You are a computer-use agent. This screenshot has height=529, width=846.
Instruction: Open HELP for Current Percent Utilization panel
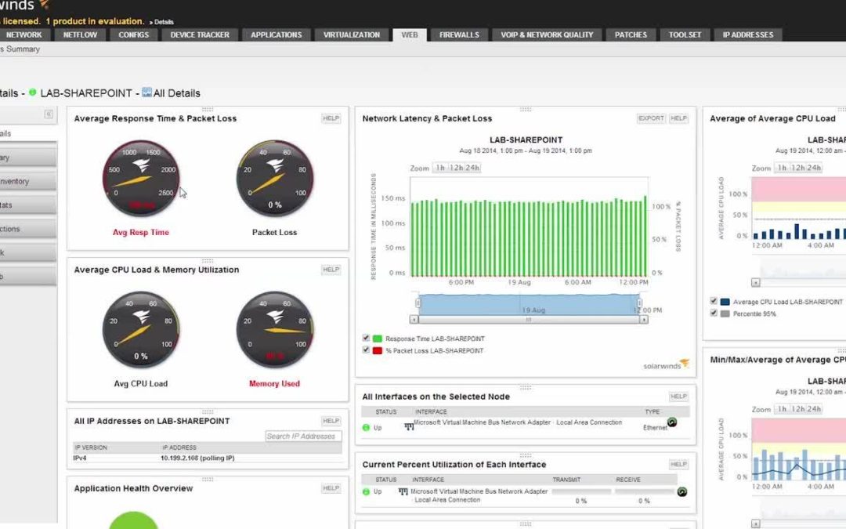pos(678,464)
